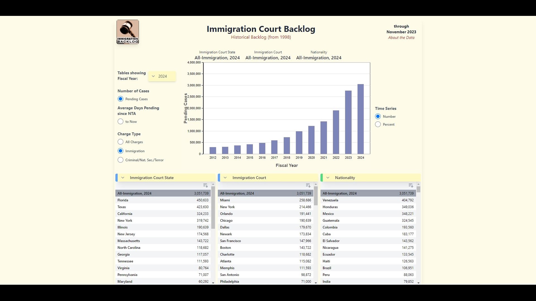Click the Immigration Backlog gavel logo
This screenshot has height=301, width=536.
127,31
